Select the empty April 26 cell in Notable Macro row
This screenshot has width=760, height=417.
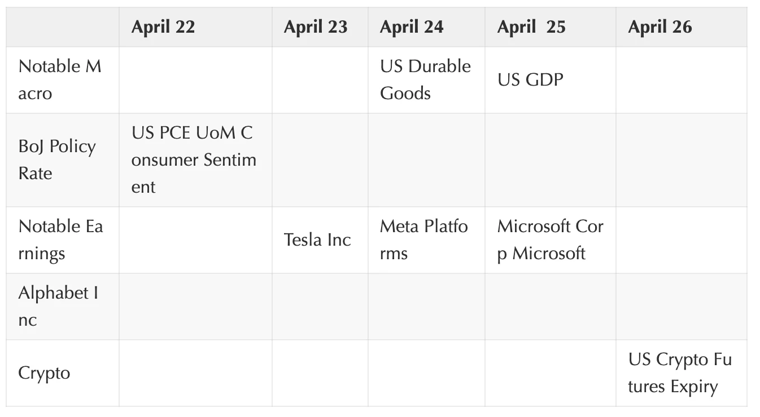[x=681, y=79]
